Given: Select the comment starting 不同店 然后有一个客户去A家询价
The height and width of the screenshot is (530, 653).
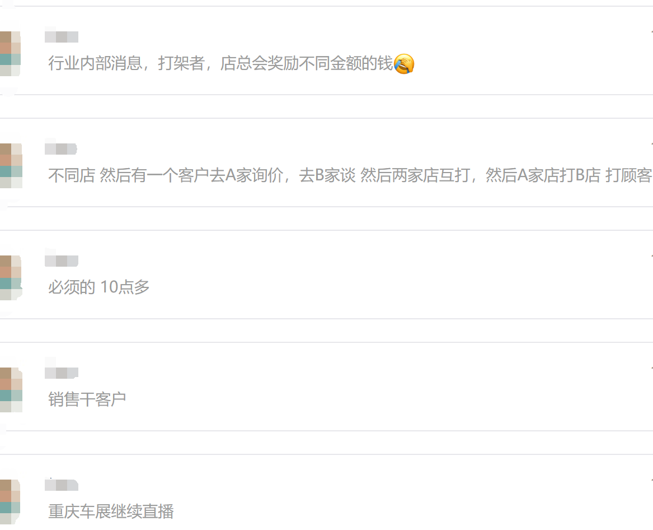Looking at the screenshot, I should click(x=350, y=175).
